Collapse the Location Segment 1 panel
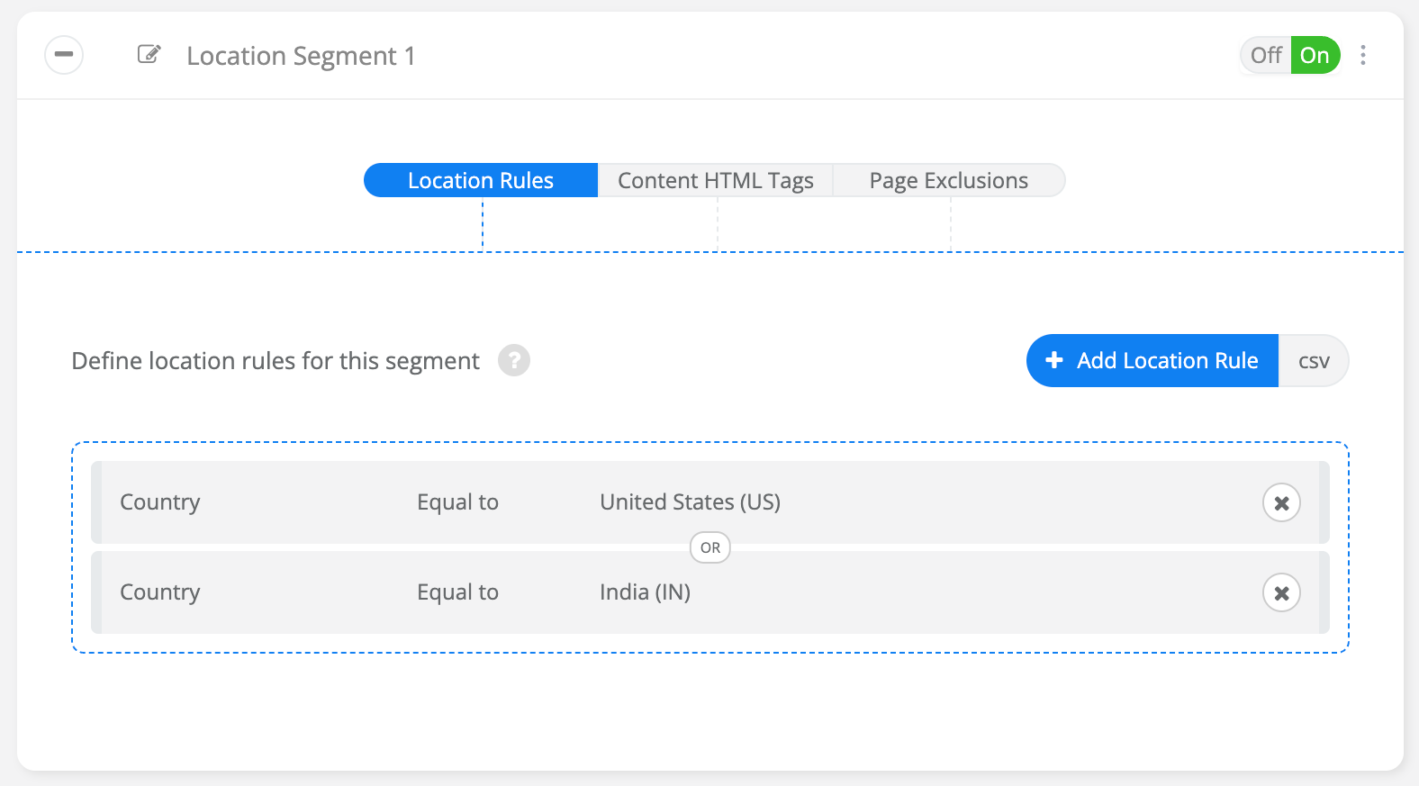This screenshot has width=1419, height=786. tap(64, 55)
